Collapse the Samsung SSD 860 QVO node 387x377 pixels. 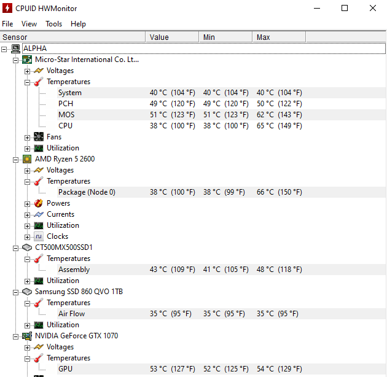pos(15,292)
